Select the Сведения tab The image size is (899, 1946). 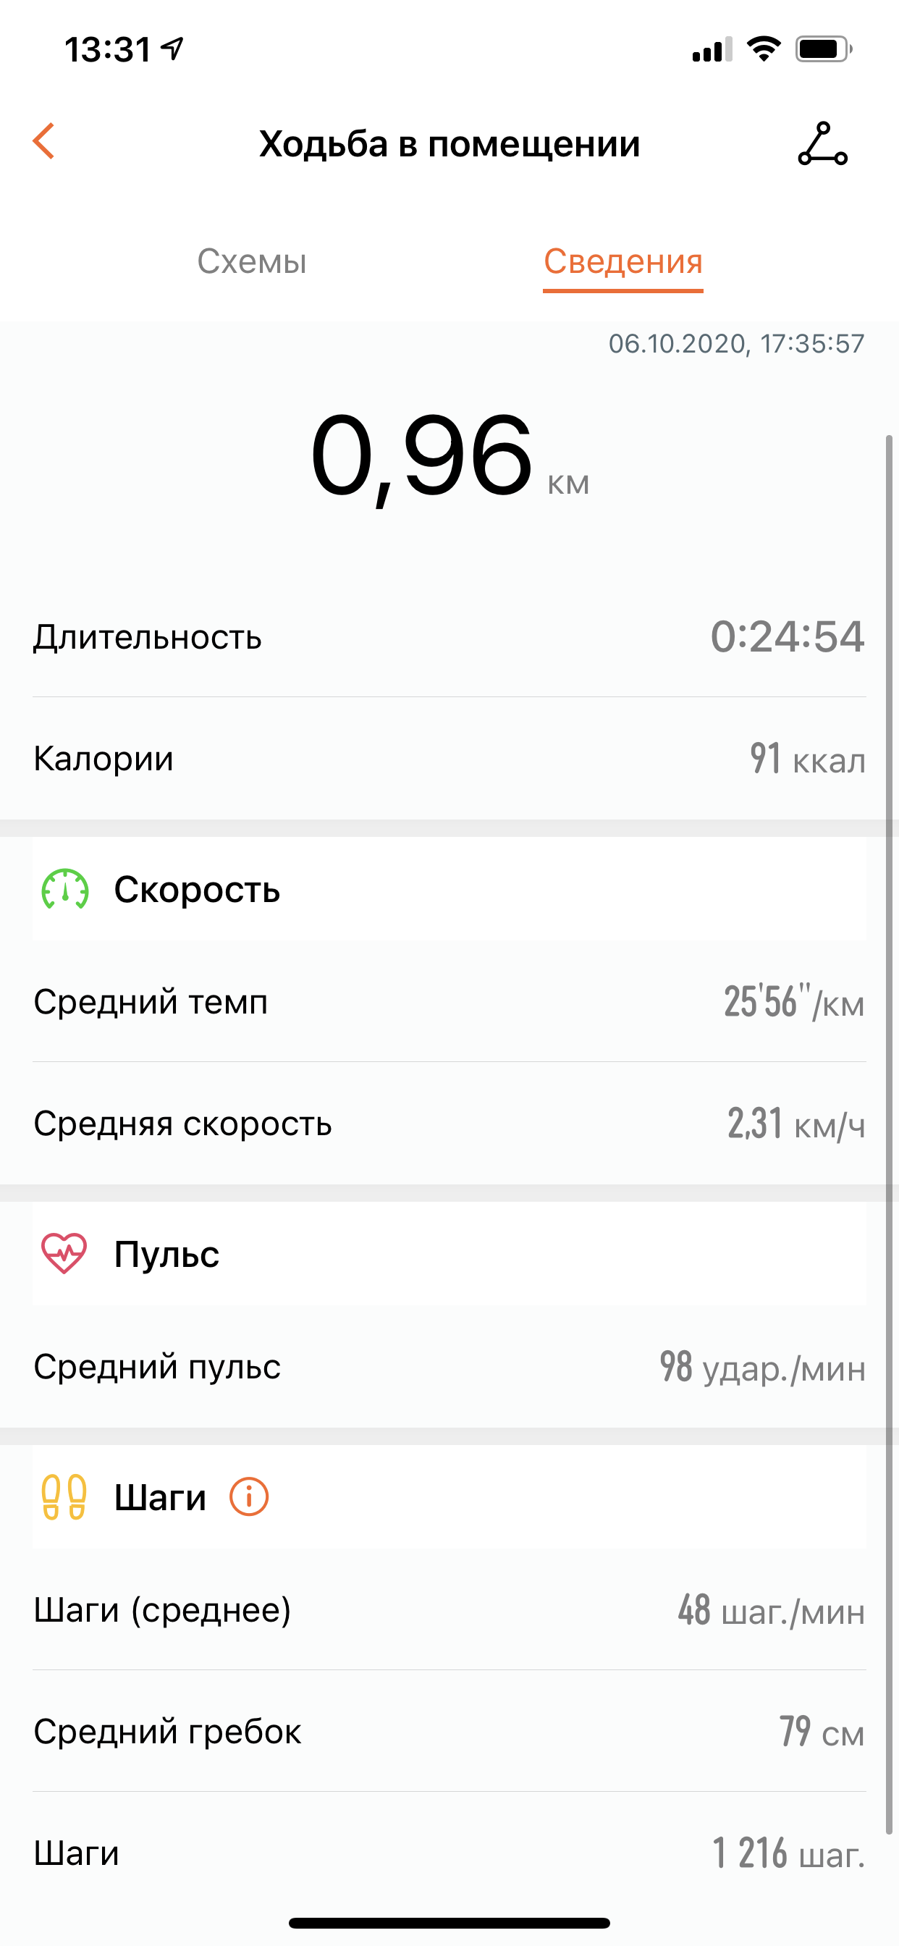coord(623,261)
